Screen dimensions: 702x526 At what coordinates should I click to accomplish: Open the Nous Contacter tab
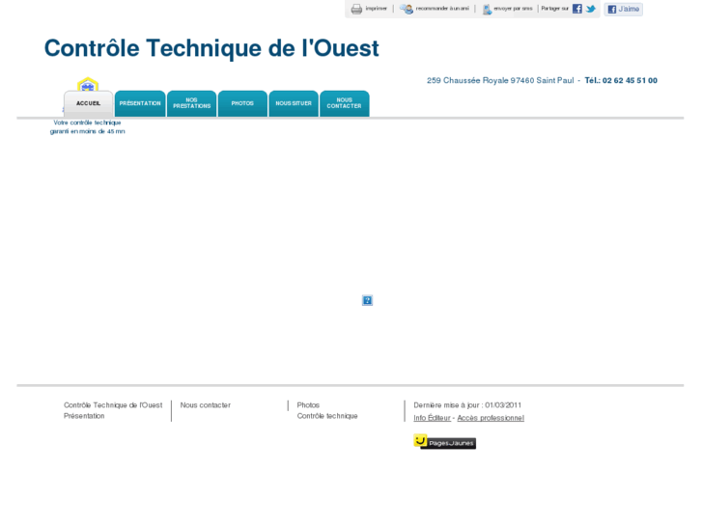(345, 103)
